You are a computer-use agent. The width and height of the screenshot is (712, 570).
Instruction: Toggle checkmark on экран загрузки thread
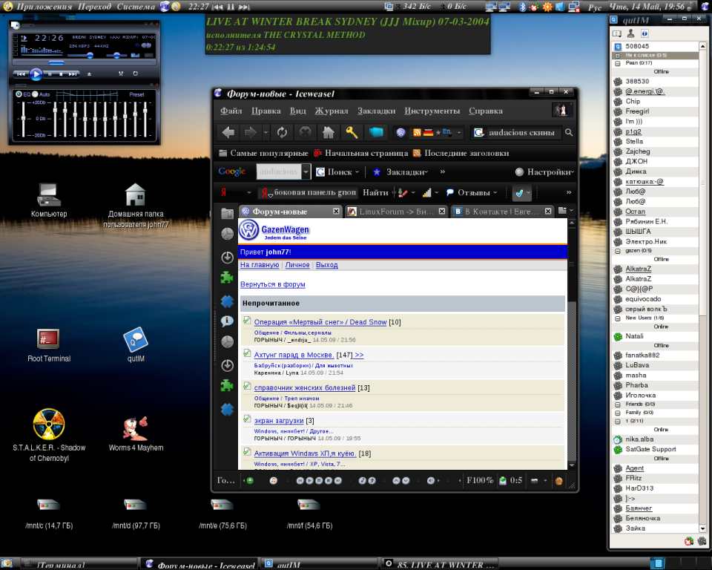click(x=246, y=419)
